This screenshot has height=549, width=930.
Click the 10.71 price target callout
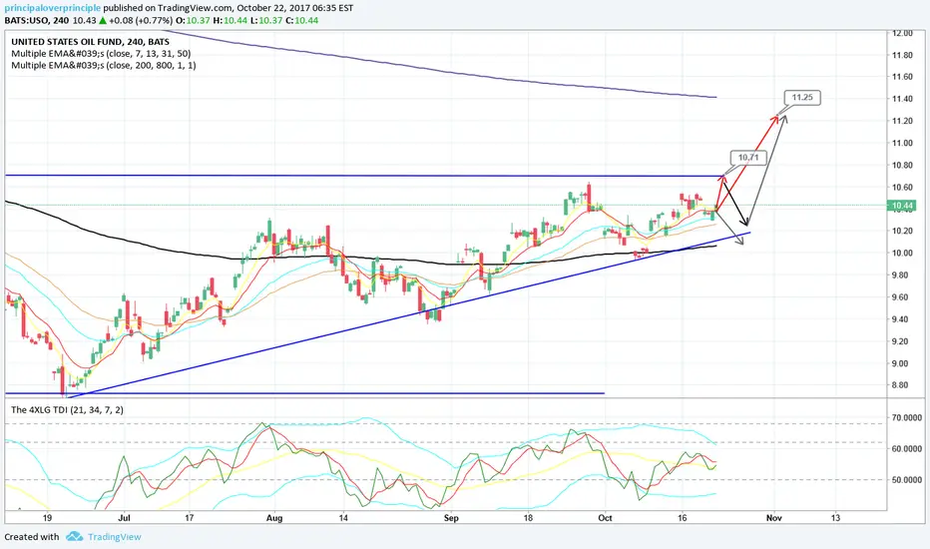748,158
